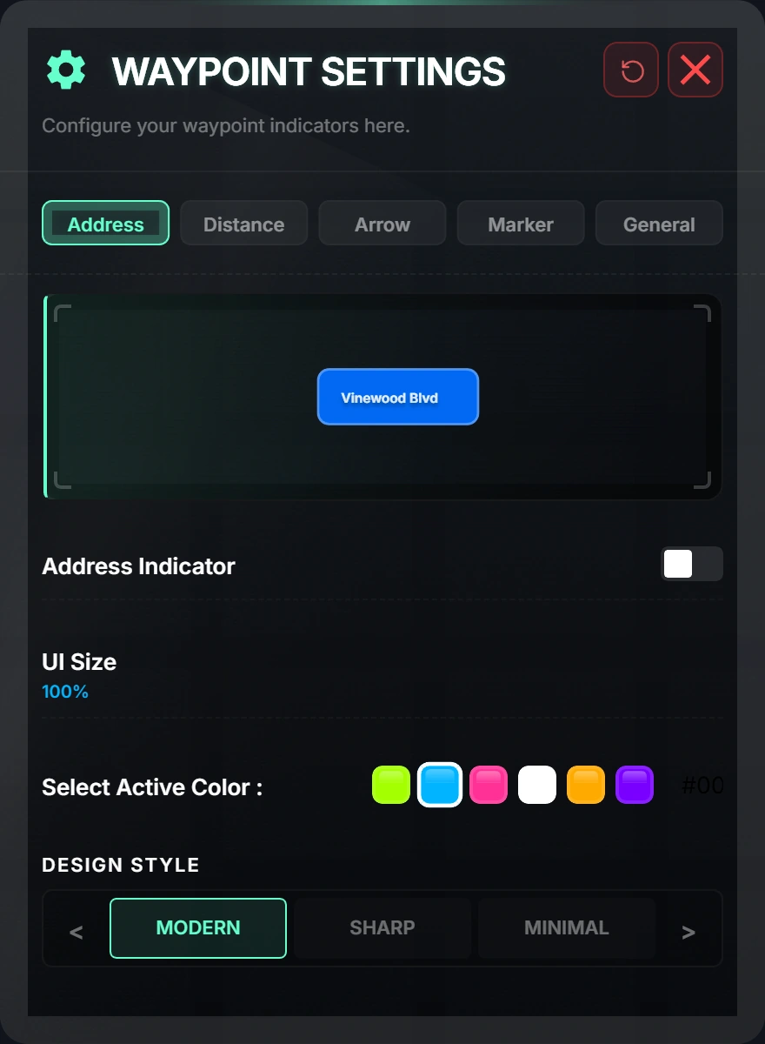Click the hex color code field
765x1044 pixels.
702,786
